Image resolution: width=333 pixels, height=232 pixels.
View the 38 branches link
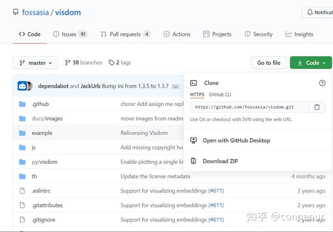click(x=83, y=63)
